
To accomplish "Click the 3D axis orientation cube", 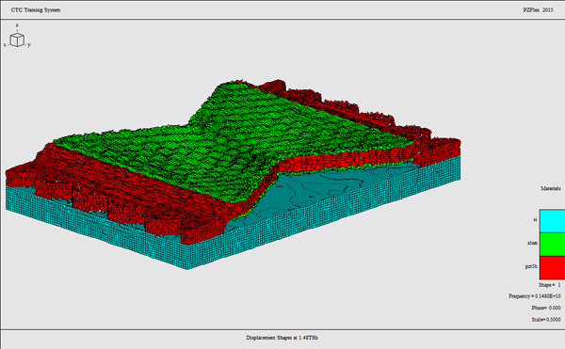I will (17, 40).
